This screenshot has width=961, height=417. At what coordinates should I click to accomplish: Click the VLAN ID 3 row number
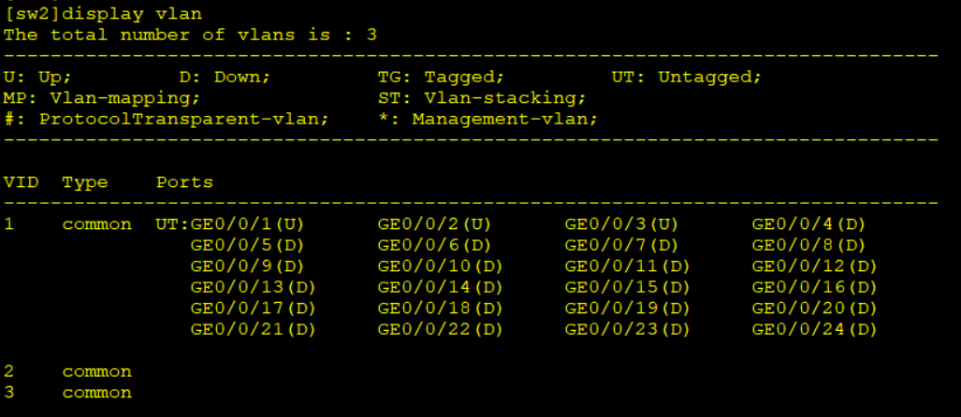(9, 392)
